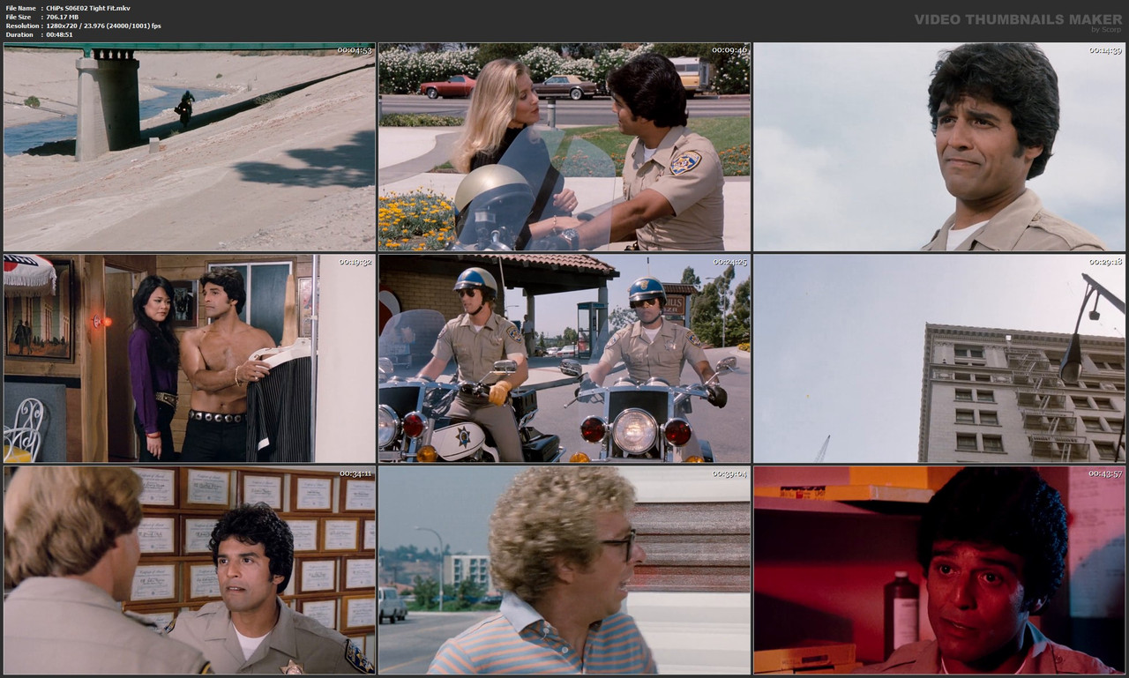Click the 00:34:11 timestamp
This screenshot has height=678, width=1129.
tap(355, 473)
